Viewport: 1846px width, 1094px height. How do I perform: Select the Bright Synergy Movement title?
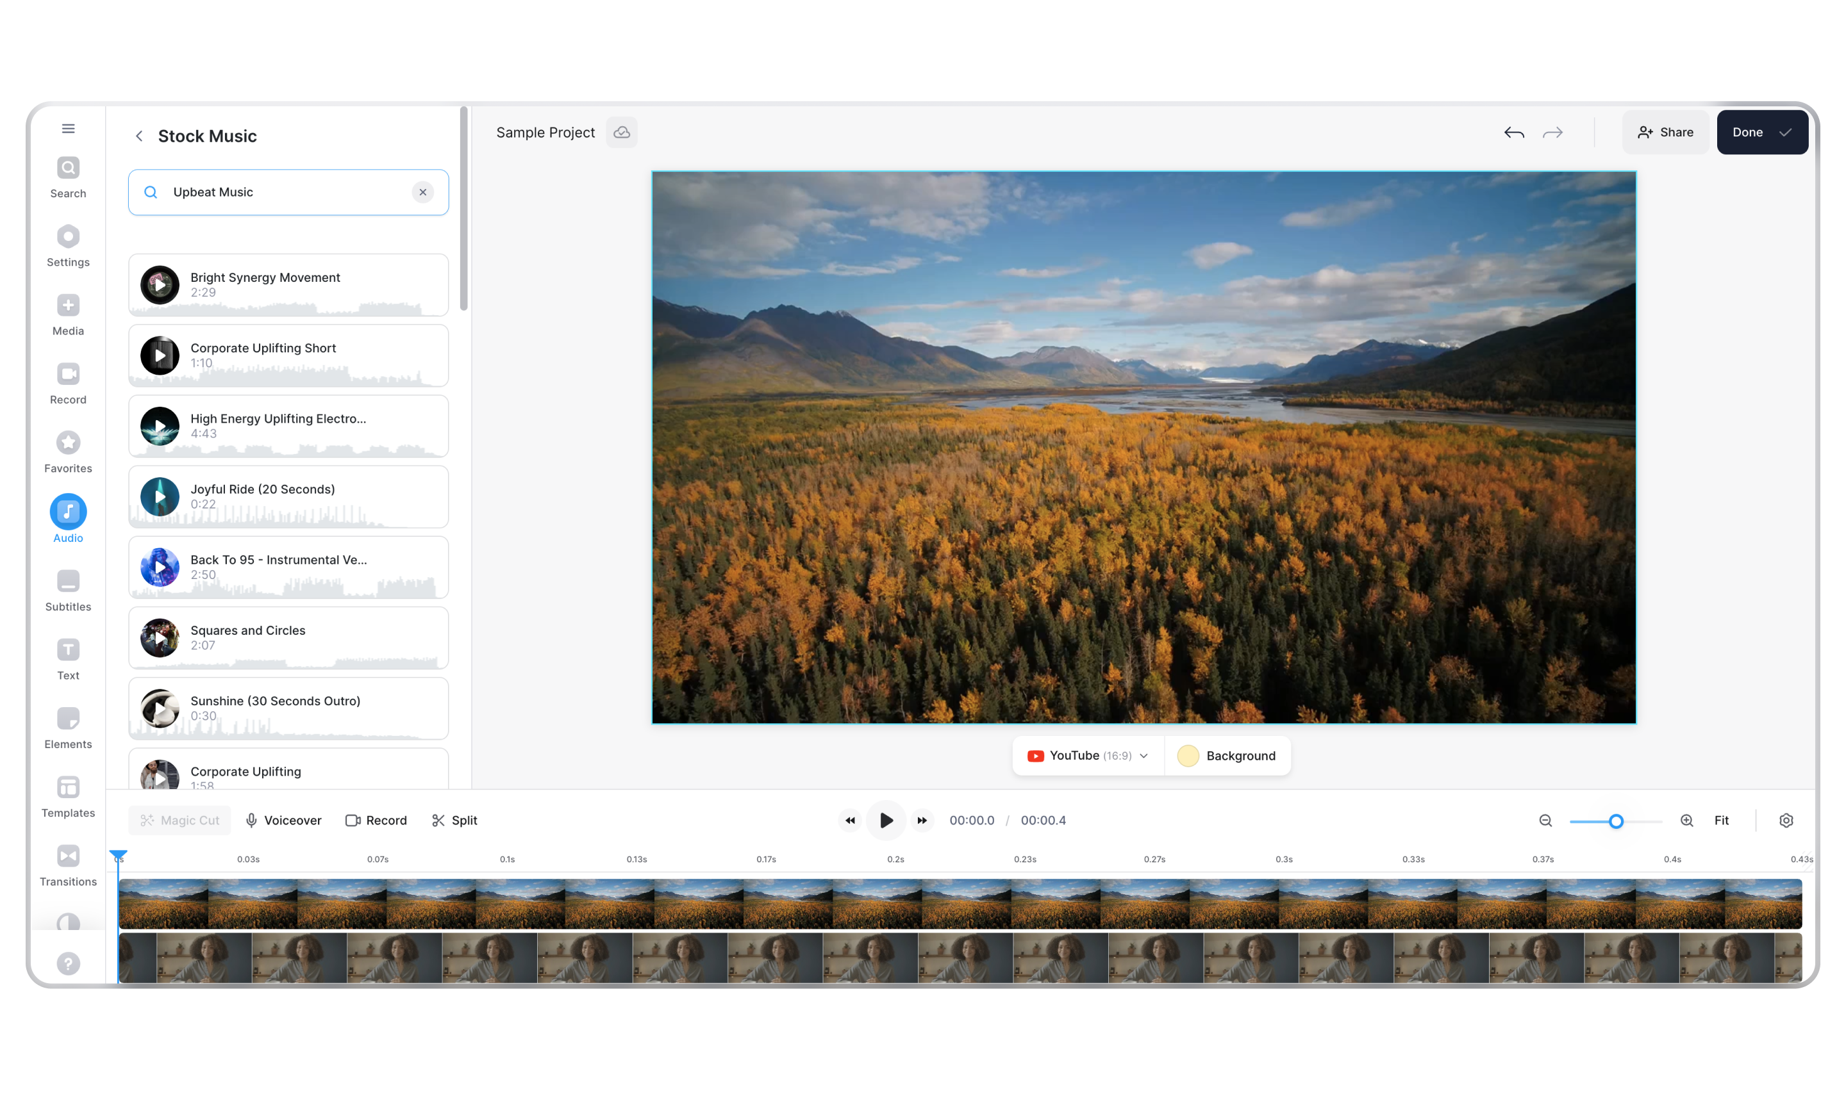click(265, 277)
